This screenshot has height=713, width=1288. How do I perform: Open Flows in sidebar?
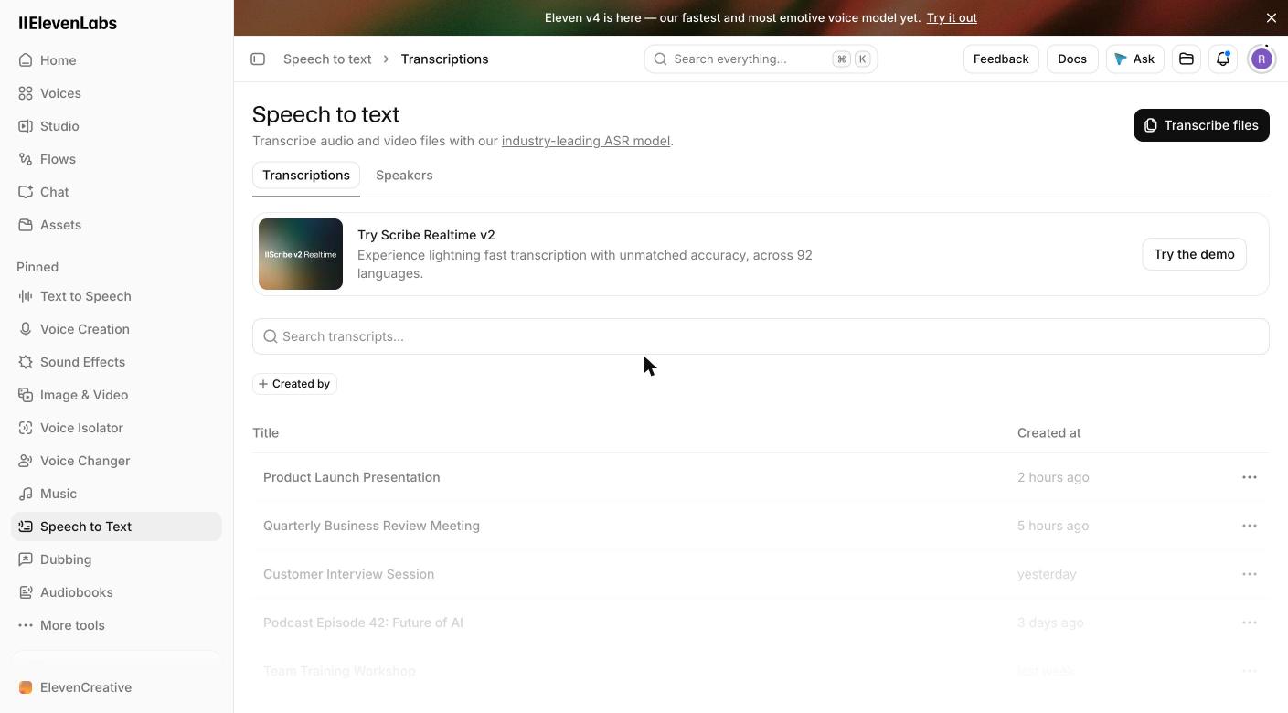[116, 159]
